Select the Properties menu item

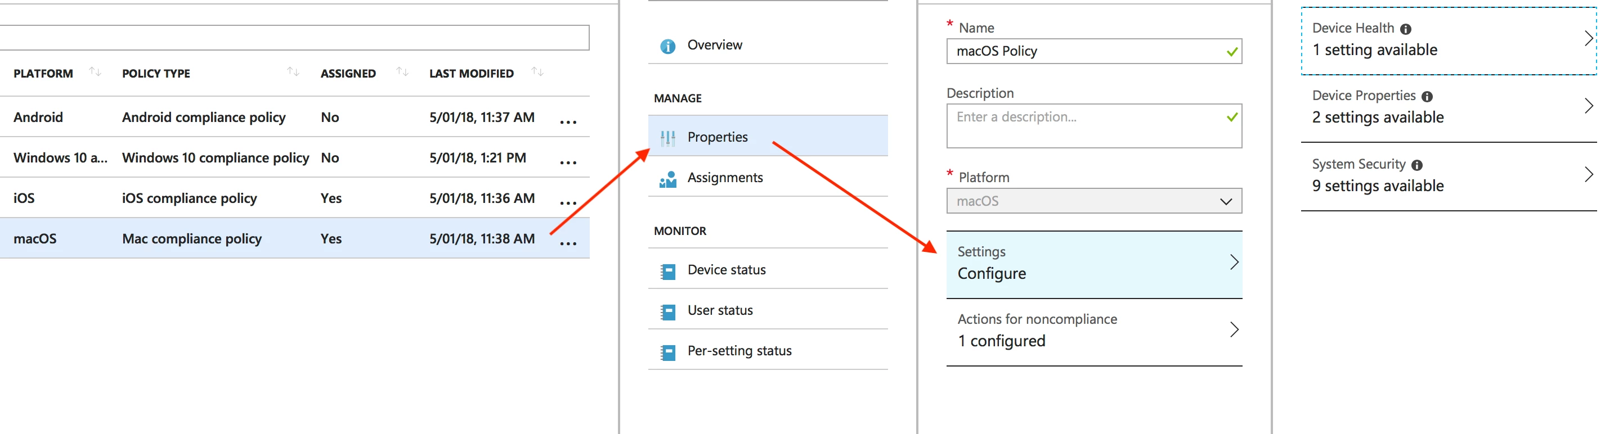[x=768, y=136]
